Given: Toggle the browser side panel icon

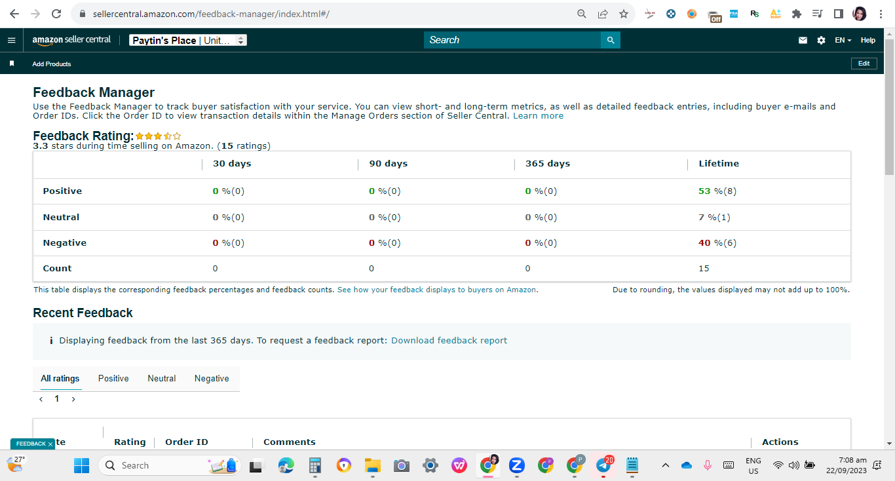Looking at the screenshot, I should [838, 14].
